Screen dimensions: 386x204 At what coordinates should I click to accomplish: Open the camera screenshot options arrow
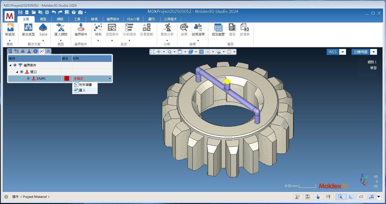(x=85, y=12)
